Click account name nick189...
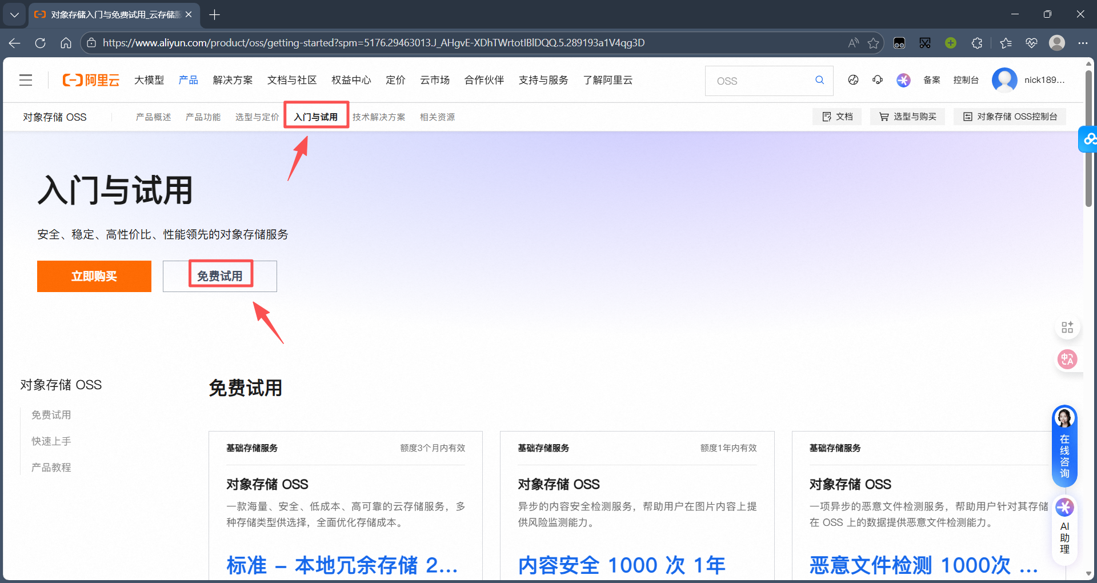This screenshot has width=1097, height=583. [1044, 80]
